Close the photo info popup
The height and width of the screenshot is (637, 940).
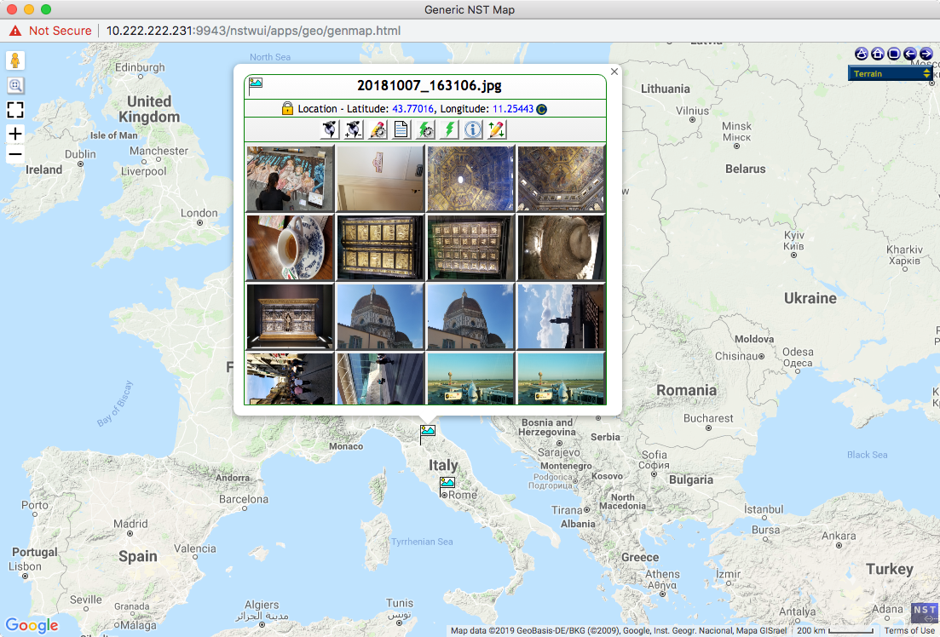tap(614, 72)
